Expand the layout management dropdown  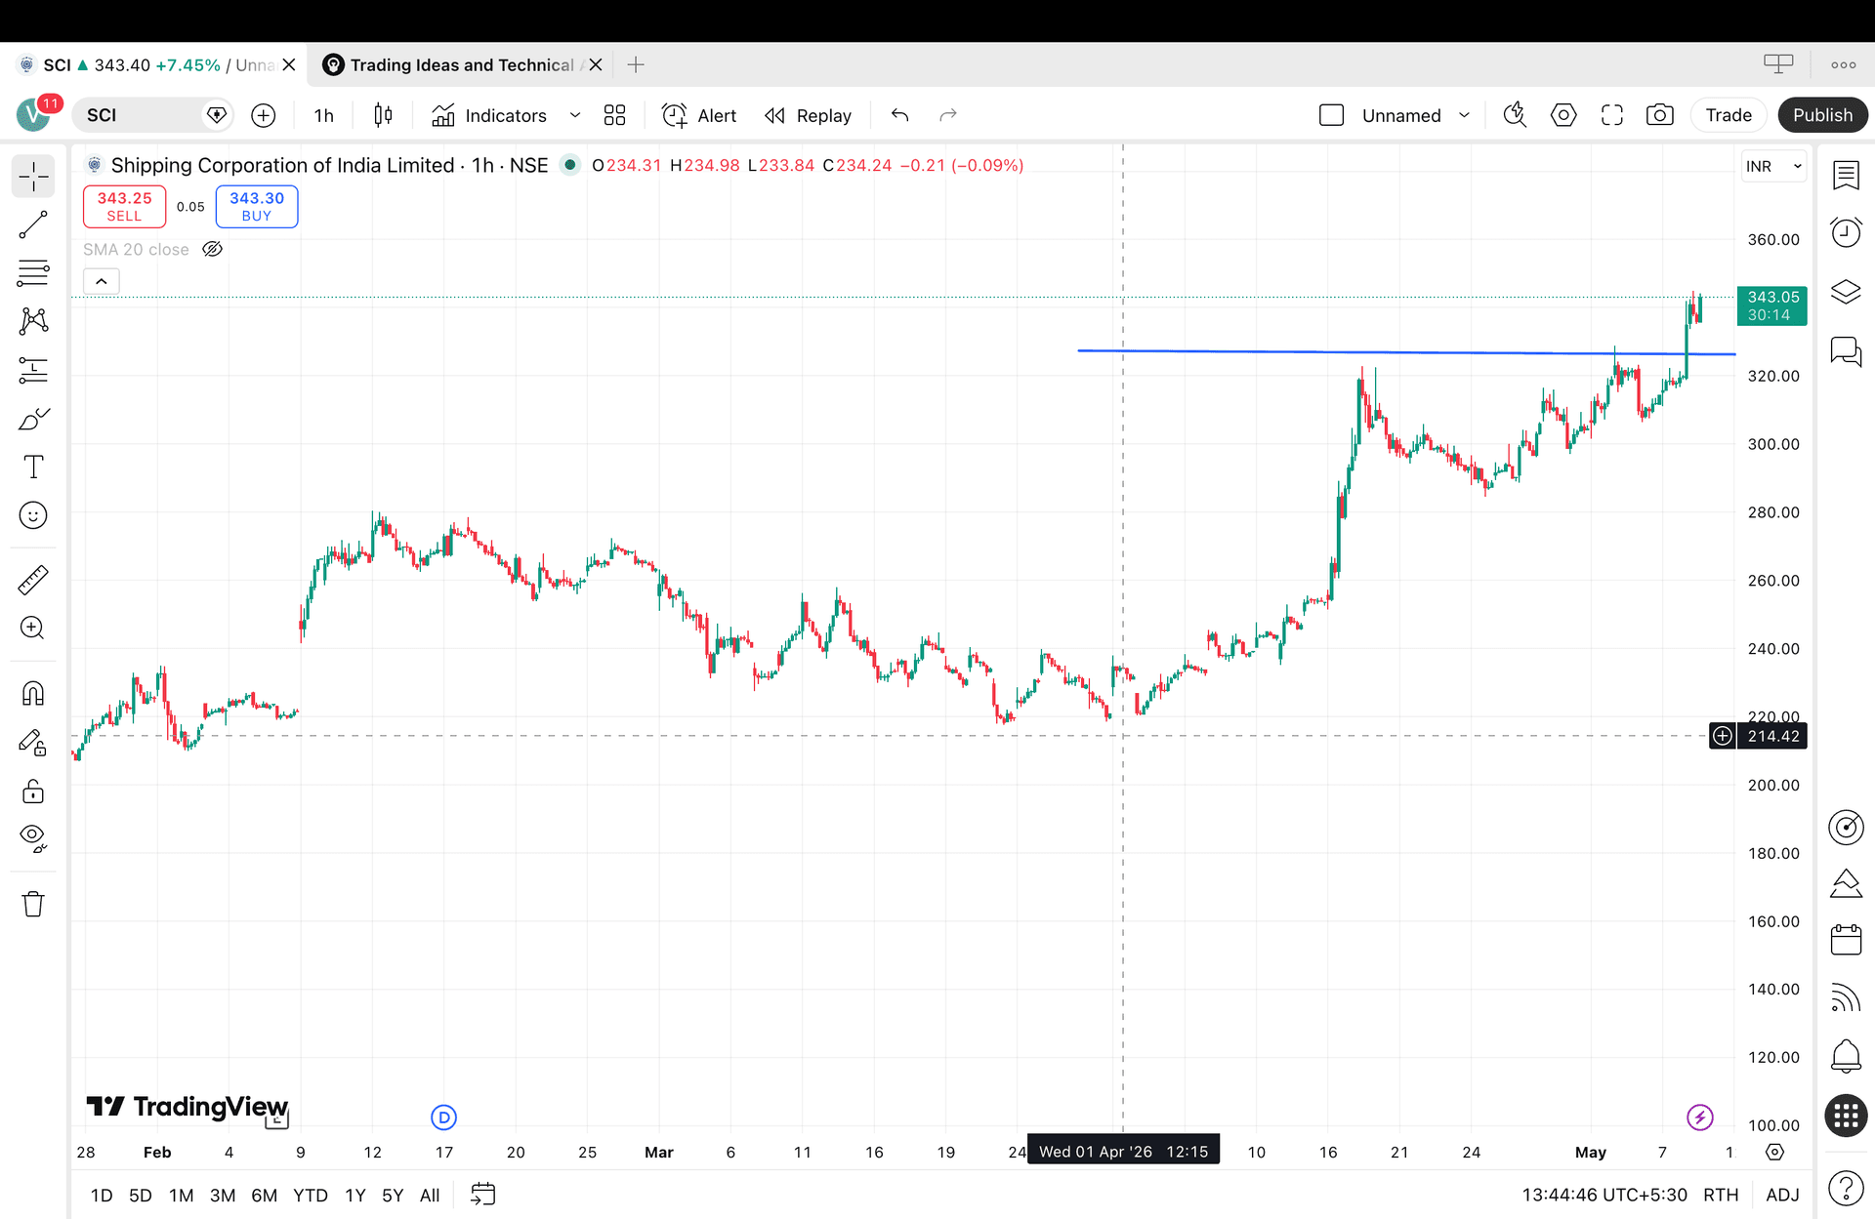[x=1464, y=115]
